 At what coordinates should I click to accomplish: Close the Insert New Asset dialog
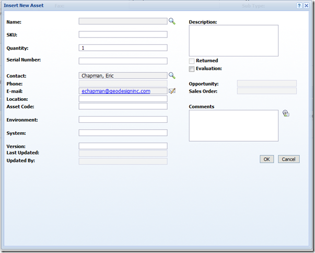[x=307, y=5]
